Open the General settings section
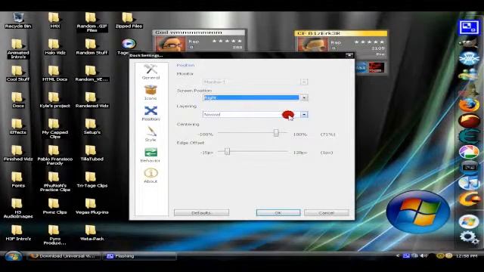 click(x=150, y=72)
